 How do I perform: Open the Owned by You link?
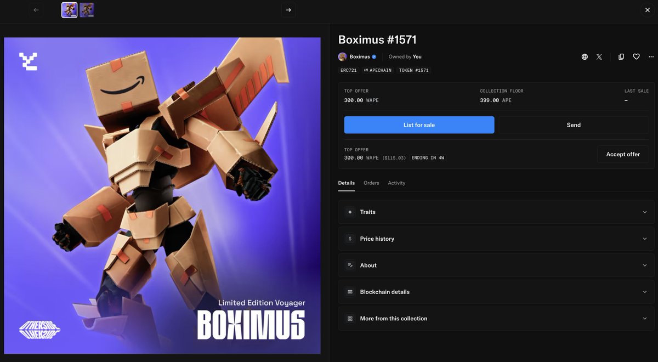[417, 56]
